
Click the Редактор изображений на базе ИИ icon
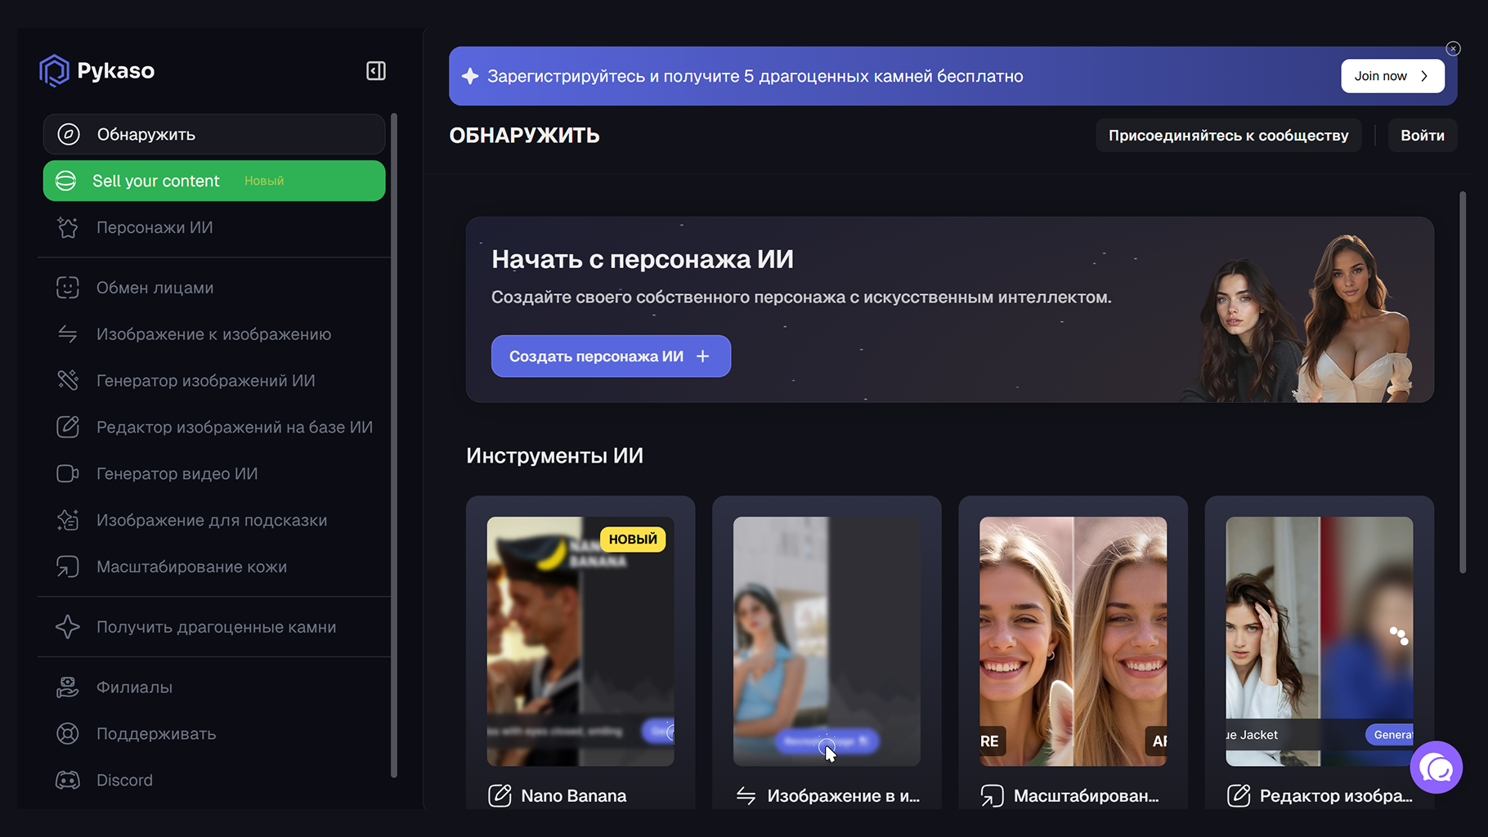pyautogui.click(x=69, y=427)
